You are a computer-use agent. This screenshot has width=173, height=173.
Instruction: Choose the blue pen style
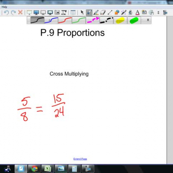tap(51, 20)
